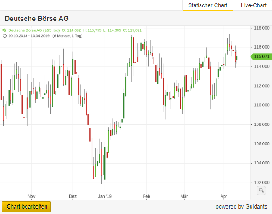272x214 pixels.
Task: Open the Guidants link
Action: [256, 207]
